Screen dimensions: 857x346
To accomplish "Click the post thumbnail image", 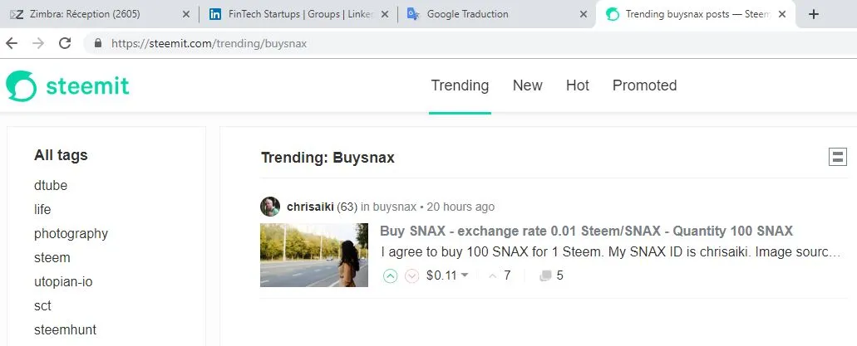I will 313,256.
